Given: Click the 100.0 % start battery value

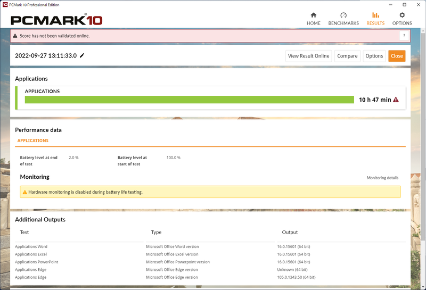Looking at the screenshot, I should point(174,158).
